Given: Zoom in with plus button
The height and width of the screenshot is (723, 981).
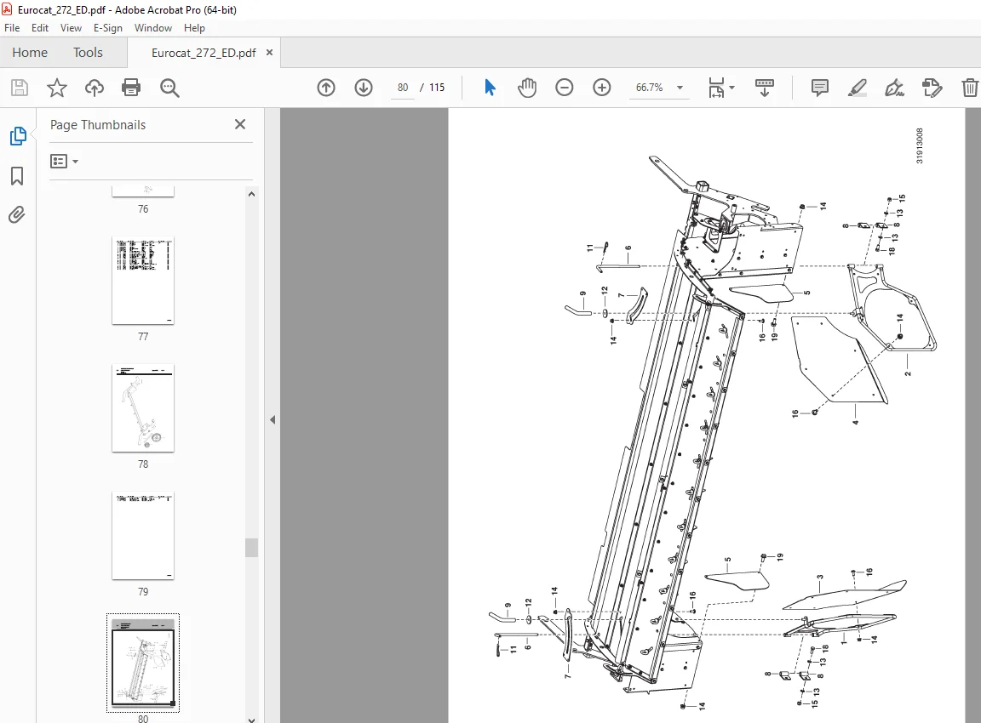Looking at the screenshot, I should (x=602, y=88).
